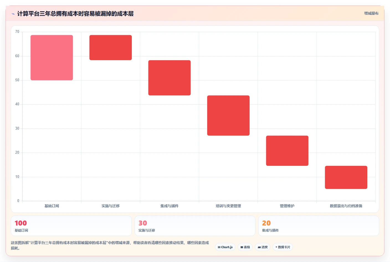Select the 进度 tag chip
This screenshot has width=390, height=262.
pos(263,247)
